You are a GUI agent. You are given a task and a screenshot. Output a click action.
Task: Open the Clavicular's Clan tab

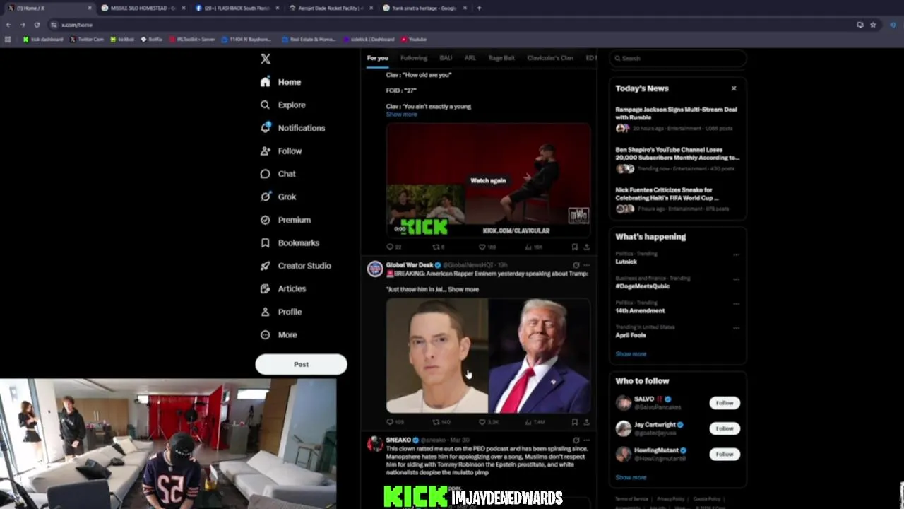pyautogui.click(x=550, y=58)
